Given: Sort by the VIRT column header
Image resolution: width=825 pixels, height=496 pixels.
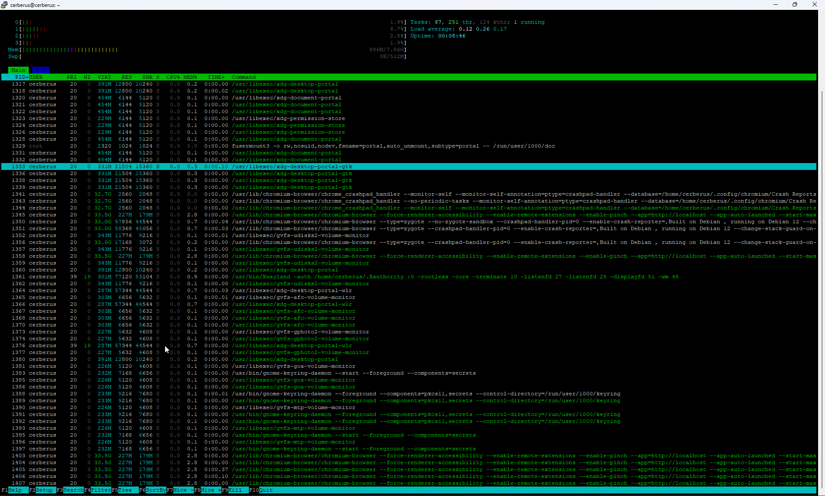Looking at the screenshot, I should pos(104,77).
